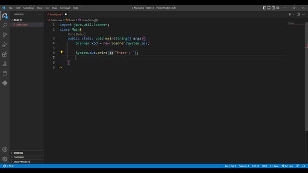The height and width of the screenshot is (173, 308).
Task: Click on the word Scanner in import line
Action: (101, 25)
